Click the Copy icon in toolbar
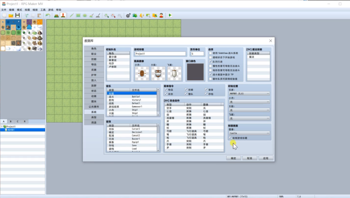 point(33,15)
